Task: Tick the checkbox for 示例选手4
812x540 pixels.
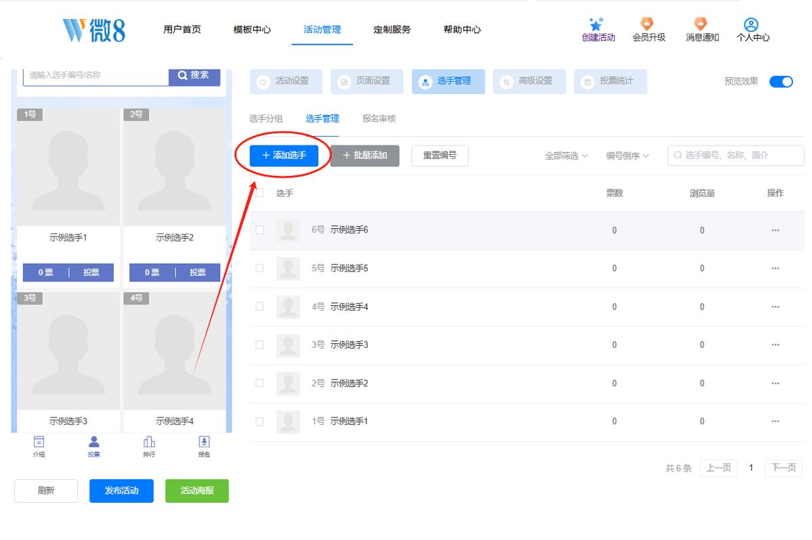Action: pyautogui.click(x=259, y=307)
